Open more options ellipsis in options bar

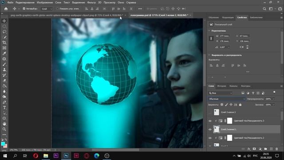coord(140,9)
